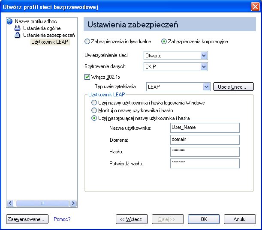Click the Uwierzytelnianie sieci: label
Viewport: 262px width, 230px height.
107,55
